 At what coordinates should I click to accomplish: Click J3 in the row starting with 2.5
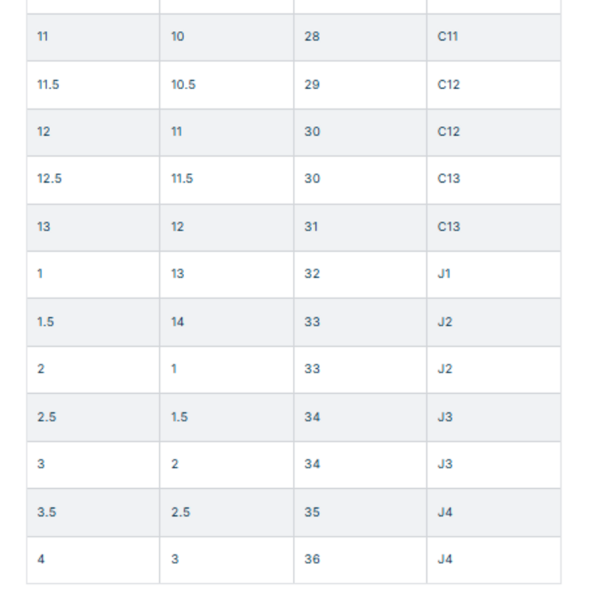(445, 417)
